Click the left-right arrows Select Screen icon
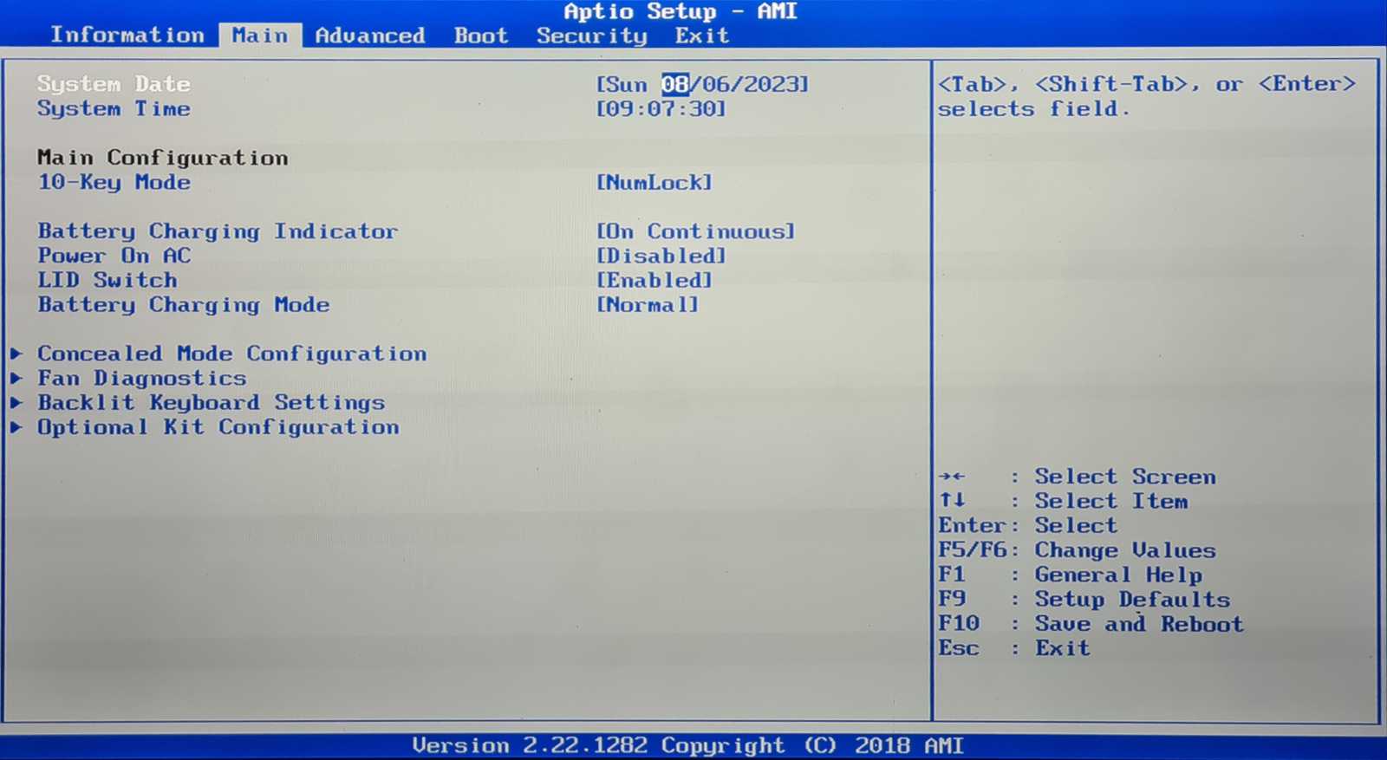 pos(952,477)
